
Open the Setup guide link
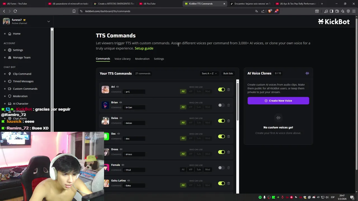pyautogui.click(x=144, y=48)
